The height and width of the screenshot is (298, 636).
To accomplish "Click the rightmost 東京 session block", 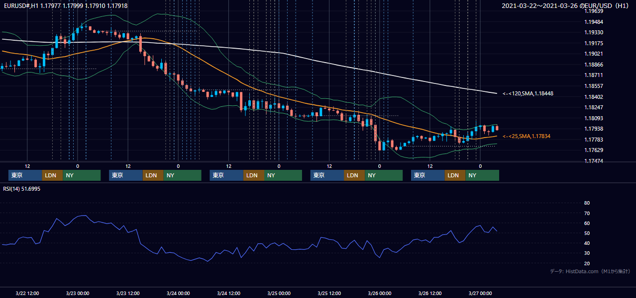I will pyautogui.click(x=427, y=175).
